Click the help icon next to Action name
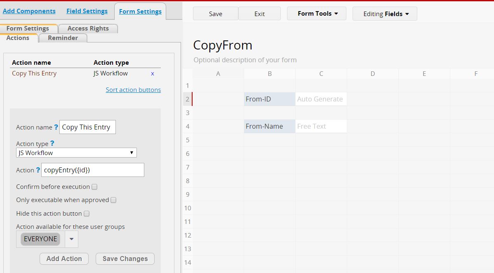Image resolution: width=494 pixels, height=273 pixels. [56, 127]
